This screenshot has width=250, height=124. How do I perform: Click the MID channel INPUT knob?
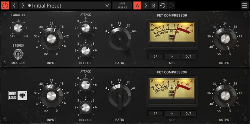point(51,39)
